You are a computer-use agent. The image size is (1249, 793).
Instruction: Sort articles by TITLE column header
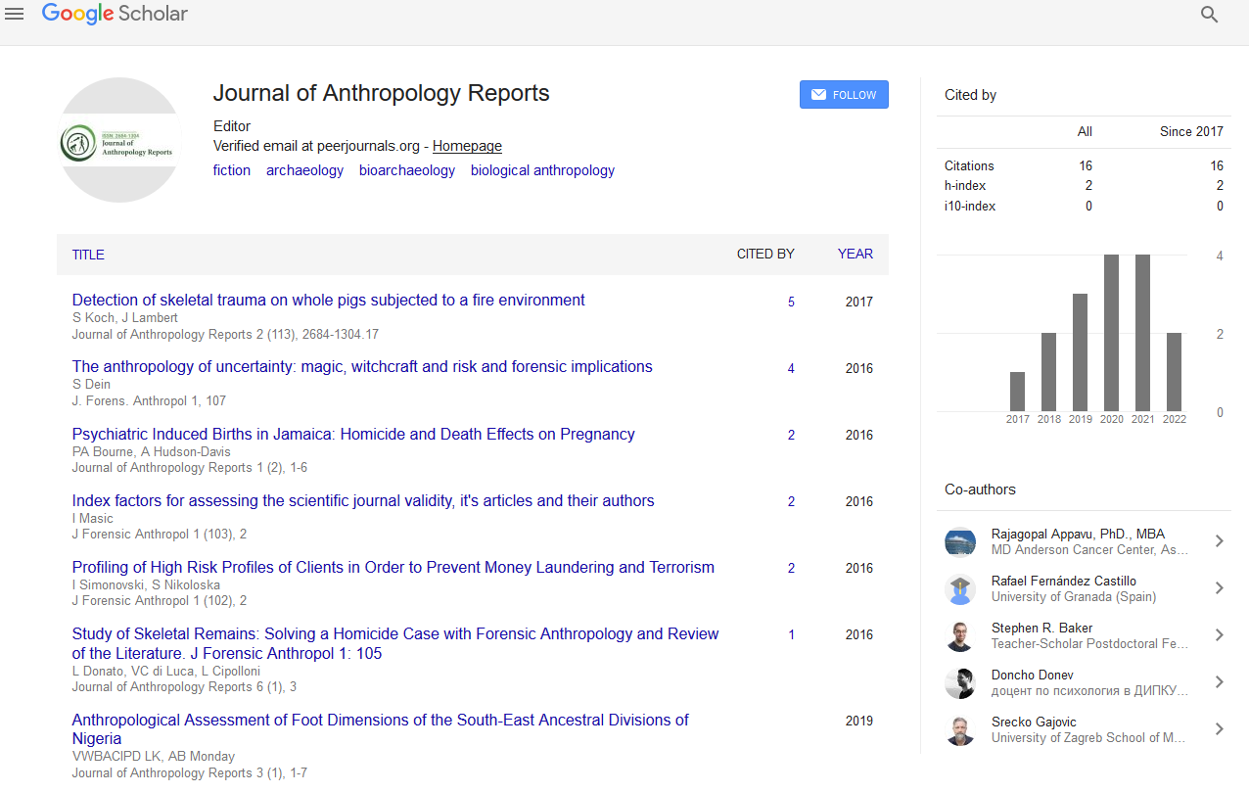[x=88, y=255]
